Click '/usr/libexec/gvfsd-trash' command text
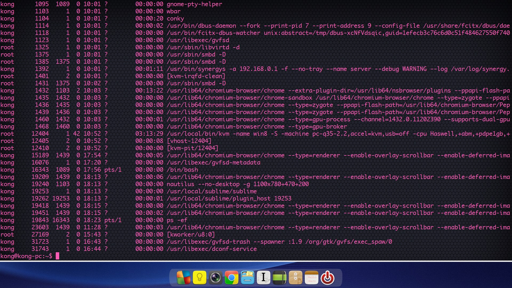512x288 pixels. click(x=209, y=242)
